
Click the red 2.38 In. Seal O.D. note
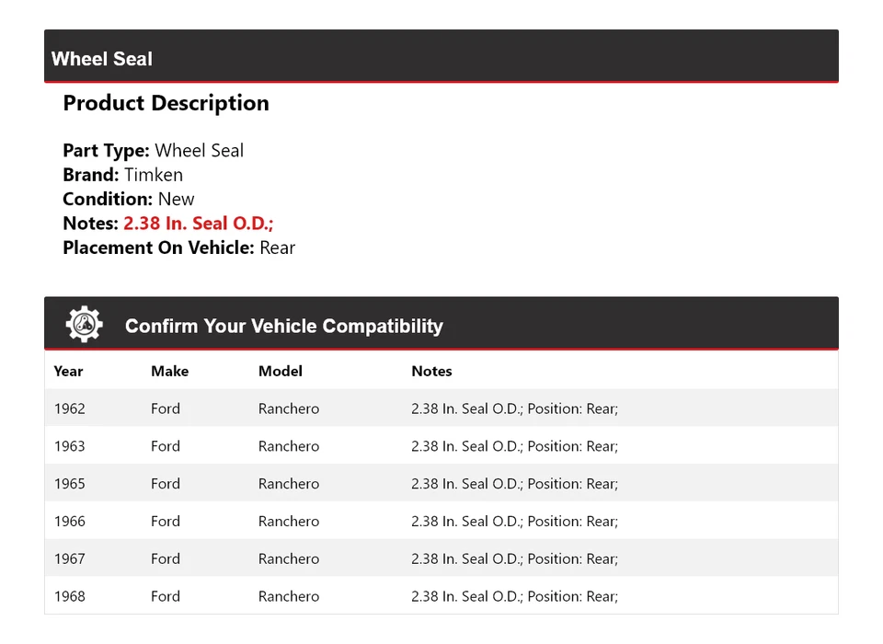coord(199,224)
